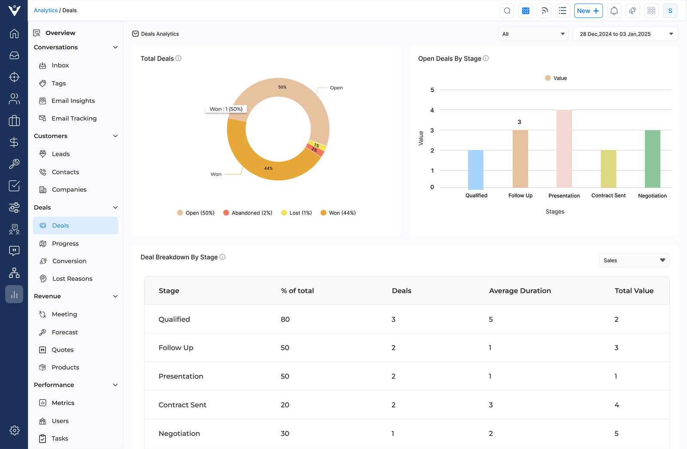The height and width of the screenshot is (449, 687).
Task: Click the home icon at the sidebar top
Action: [14, 33]
